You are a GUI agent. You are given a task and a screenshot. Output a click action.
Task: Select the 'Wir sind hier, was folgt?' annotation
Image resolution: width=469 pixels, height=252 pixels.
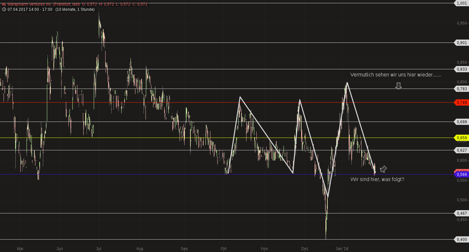(x=377, y=179)
